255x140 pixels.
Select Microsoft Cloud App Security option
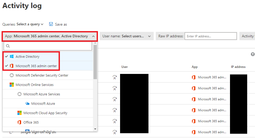pyautogui.click(x=48, y=113)
